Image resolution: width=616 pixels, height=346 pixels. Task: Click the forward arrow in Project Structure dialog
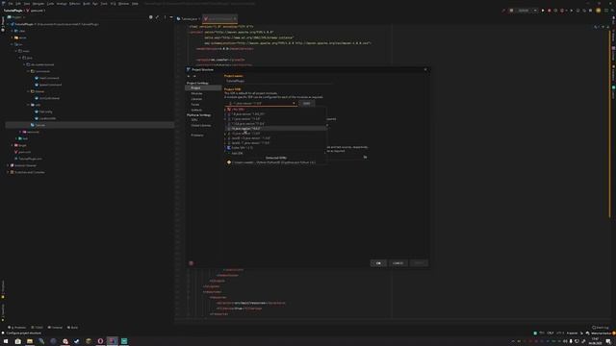click(x=194, y=76)
